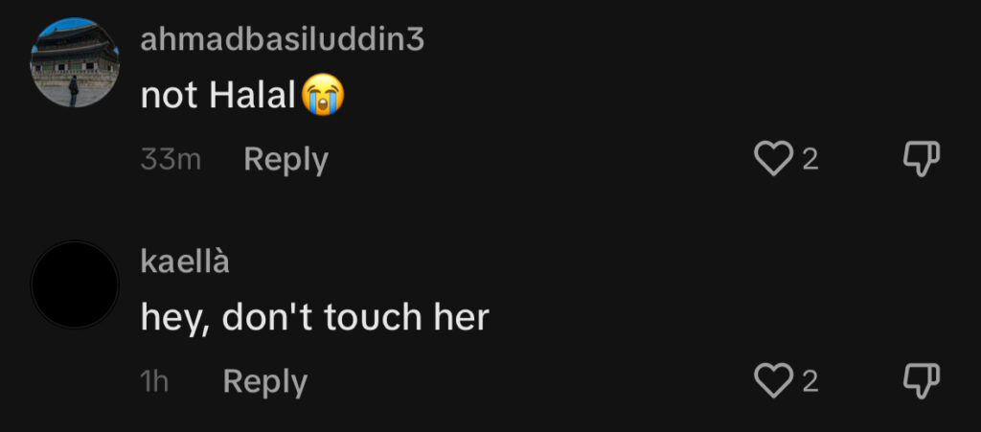Click the word "Halal" in first comment
Image resolution: width=981 pixels, height=432 pixels.
(x=253, y=96)
